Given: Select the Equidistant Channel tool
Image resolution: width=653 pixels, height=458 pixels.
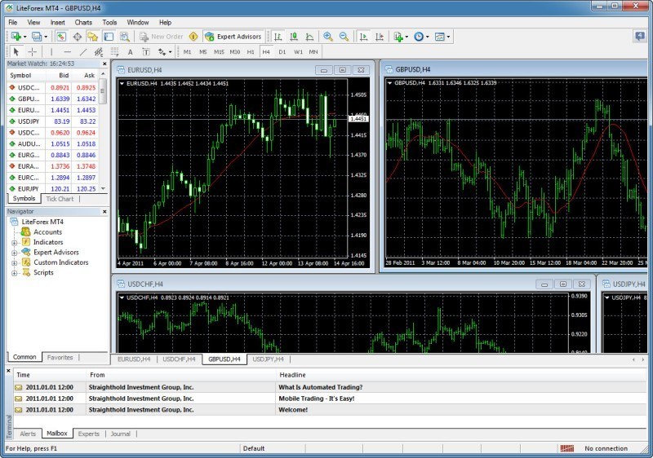Looking at the screenshot, I should (x=99, y=52).
